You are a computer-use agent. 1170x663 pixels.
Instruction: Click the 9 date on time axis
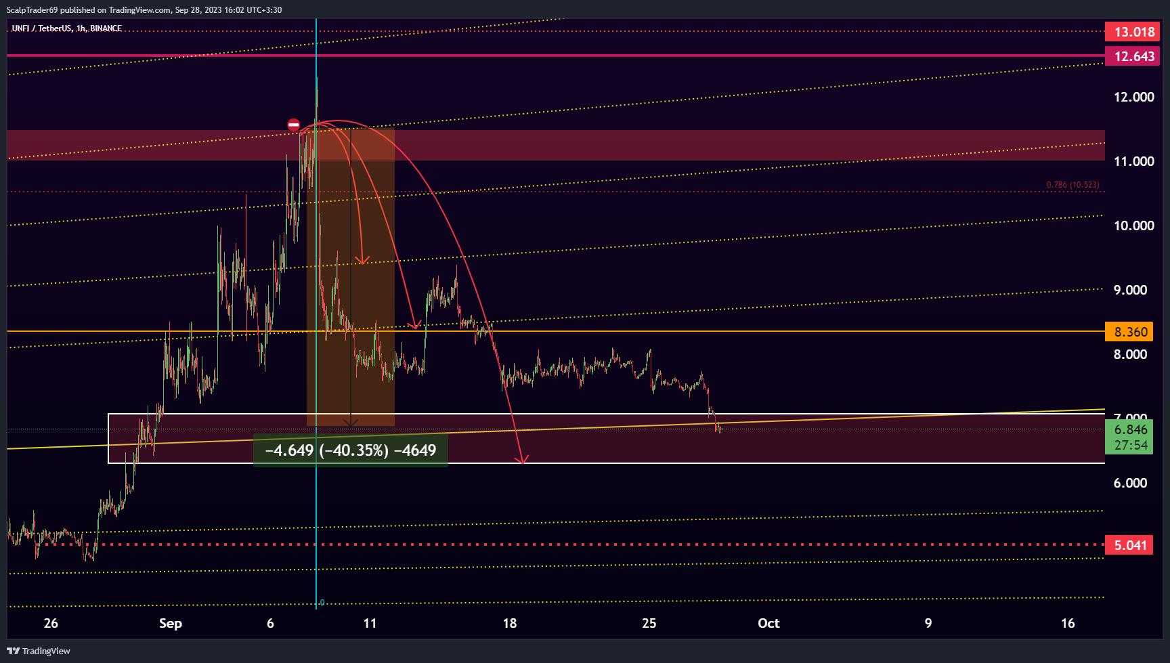click(x=928, y=623)
